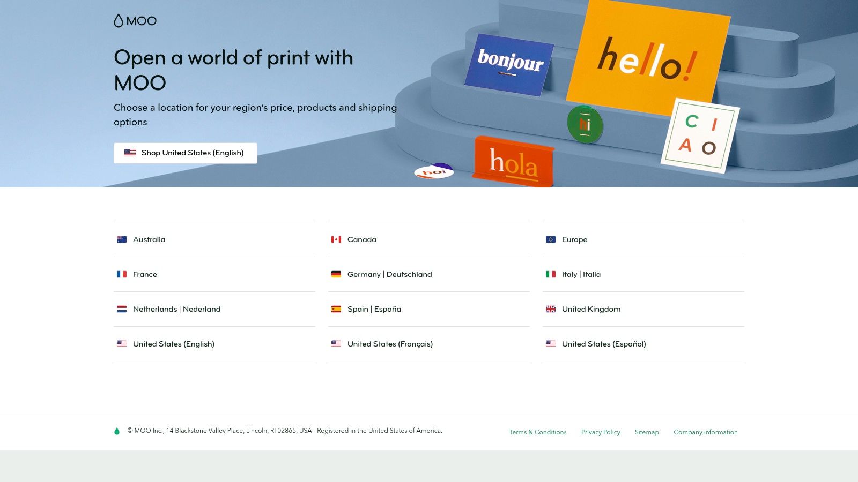Image resolution: width=858 pixels, height=482 pixels.
Task: Choose United States (Français) option
Action: coord(390,344)
